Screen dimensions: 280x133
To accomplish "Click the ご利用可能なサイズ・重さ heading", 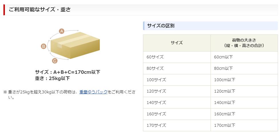I will [40, 10].
